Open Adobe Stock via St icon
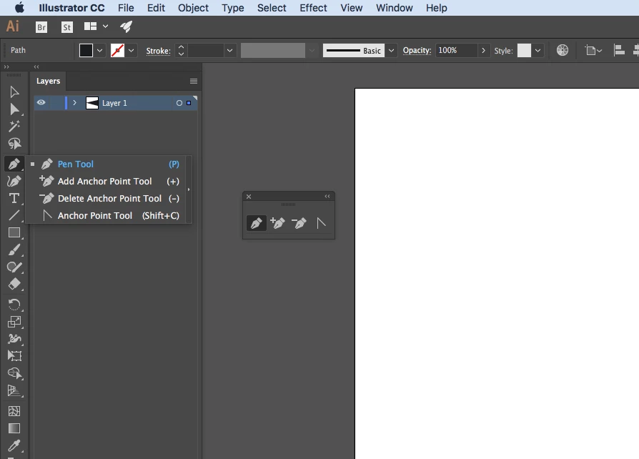This screenshot has width=639, height=459. point(67,27)
